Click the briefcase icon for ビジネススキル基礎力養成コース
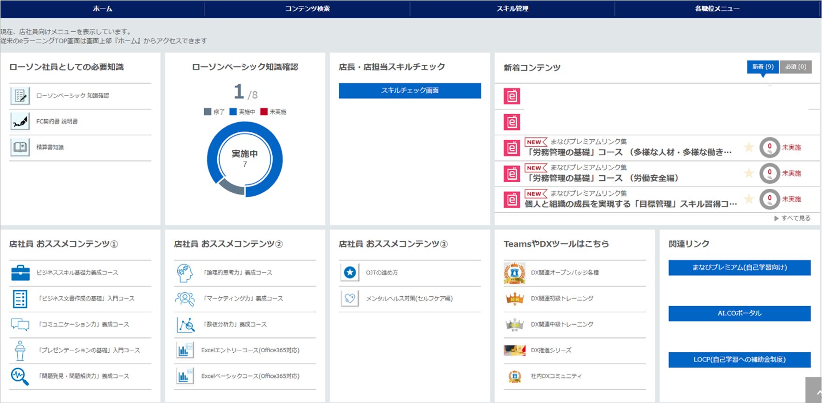The width and height of the screenshot is (822, 403). (x=20, y=273)
